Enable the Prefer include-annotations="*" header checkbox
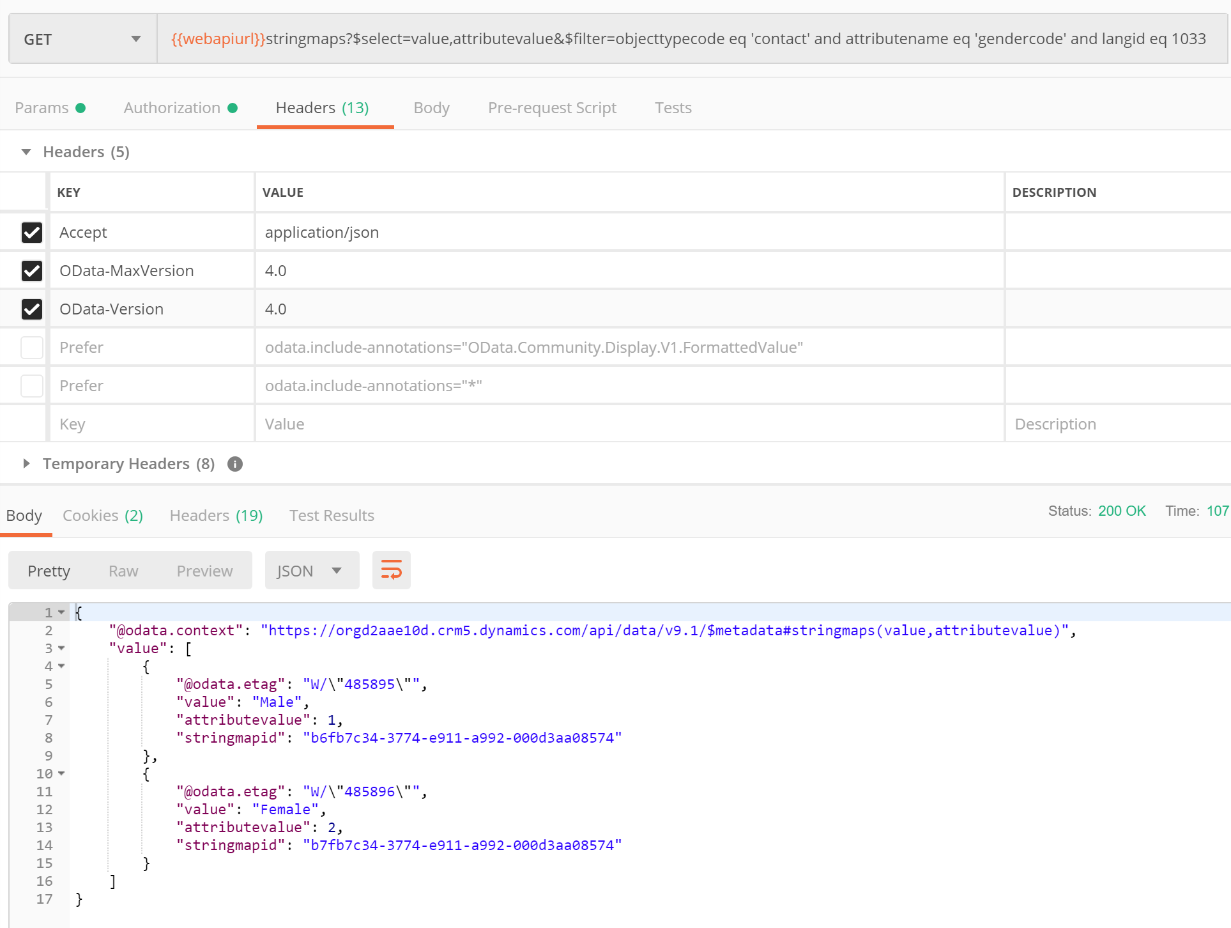Viewport: 1231px width, 928px height. tap(32, 385)
